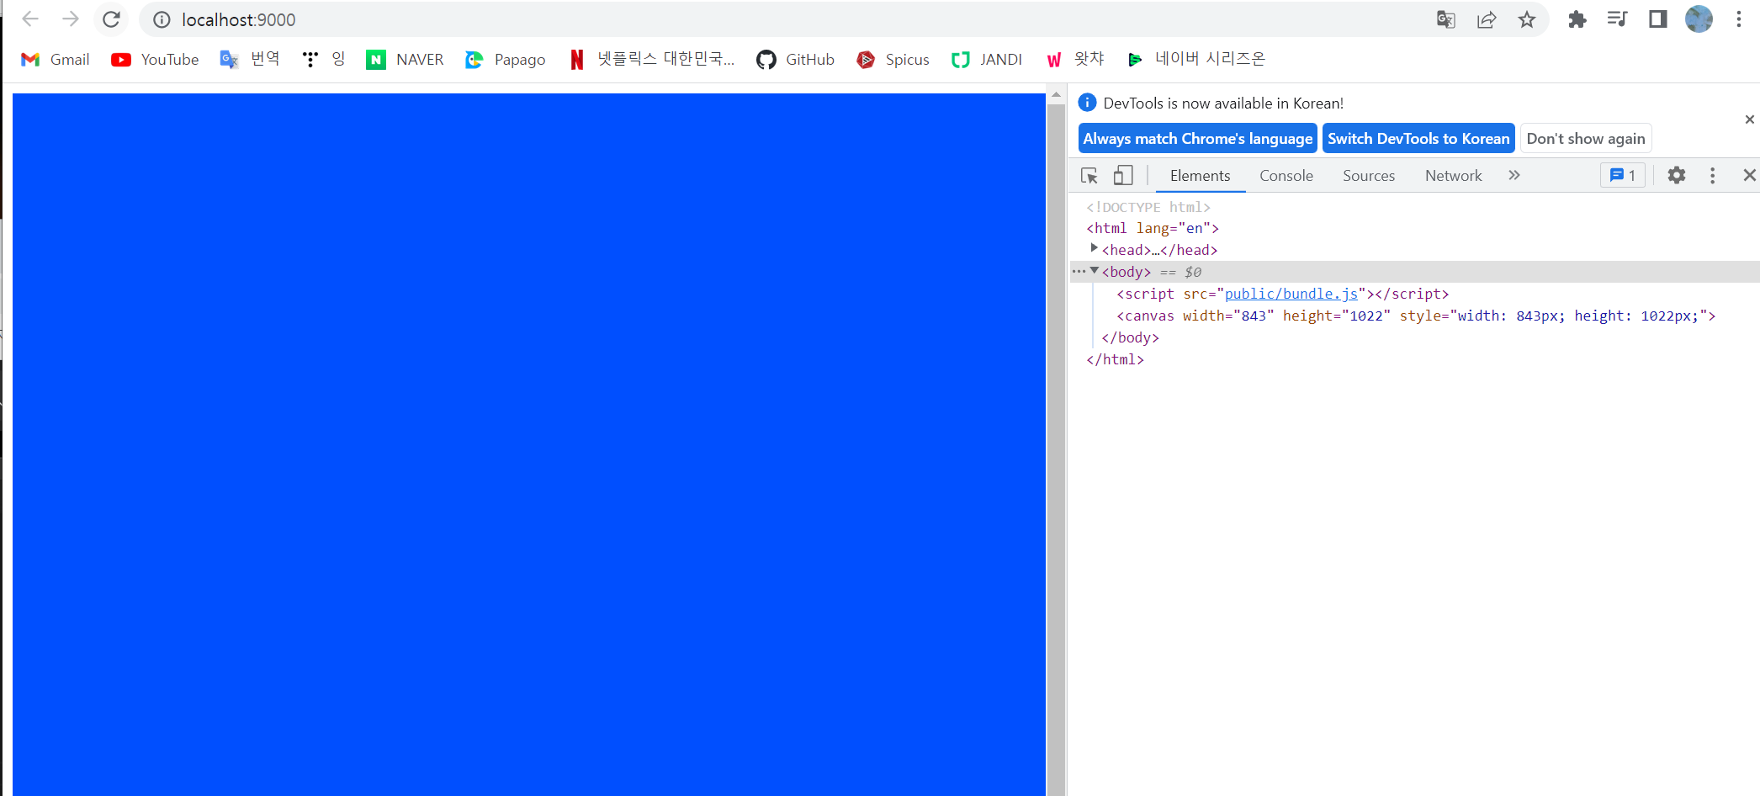This screenshot has width=1760, height=796.
Task: Open the GitHub bookmark
Action: click(796, 60)
